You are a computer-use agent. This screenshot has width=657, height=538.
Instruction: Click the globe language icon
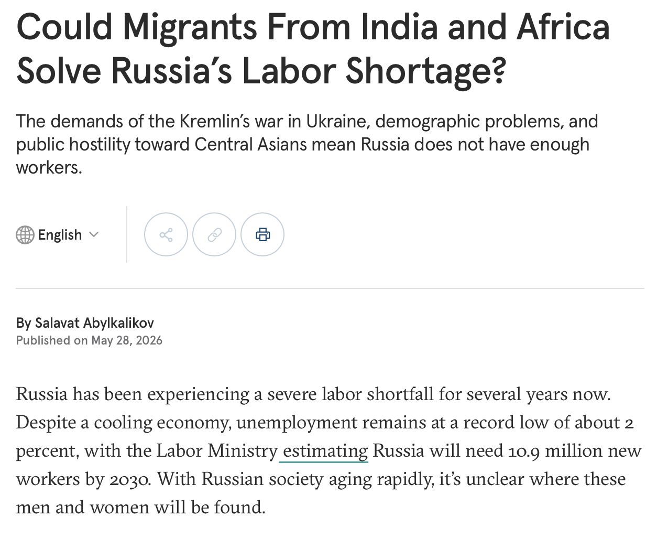pyautogui.click(x=25, y=235)
